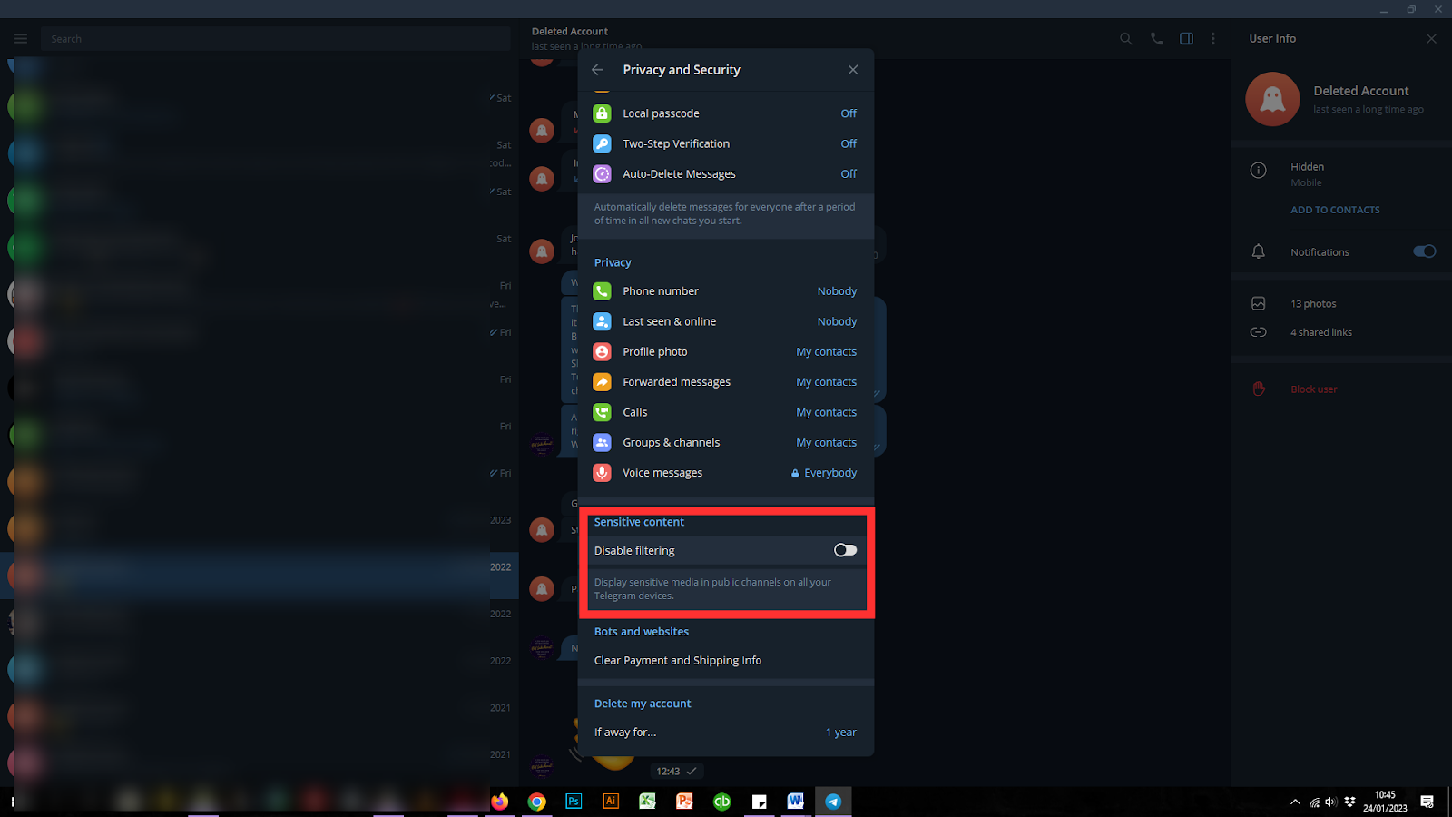Open the volume control in tray
Viewport: 1452px width, 817px height.
(x=1330, y=802)
